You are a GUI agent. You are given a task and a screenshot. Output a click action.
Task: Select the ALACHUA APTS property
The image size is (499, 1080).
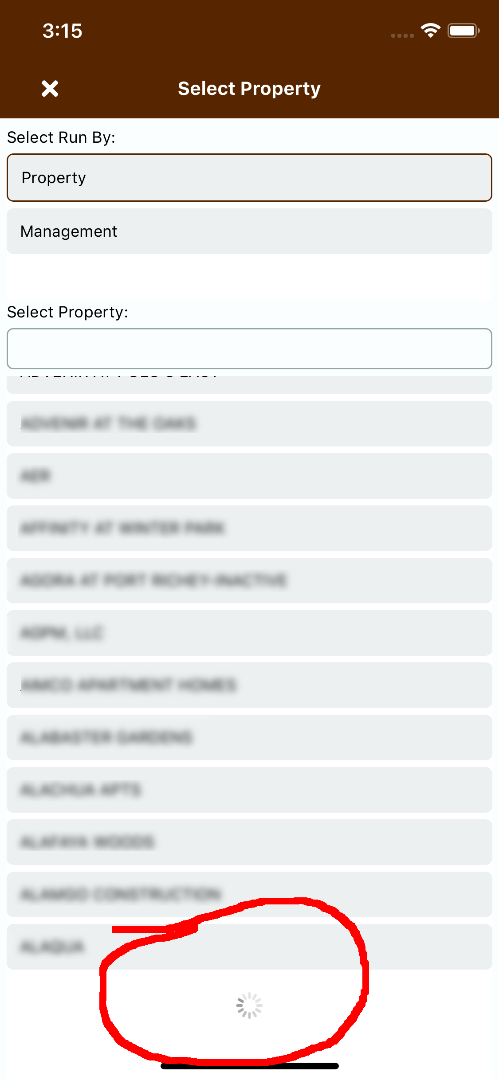click(x=249, y=790)
